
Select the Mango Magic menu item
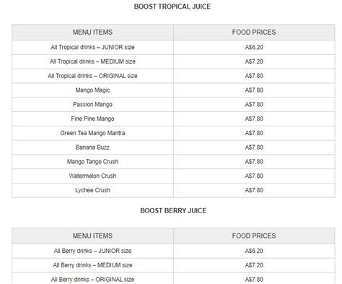[92, 90]
